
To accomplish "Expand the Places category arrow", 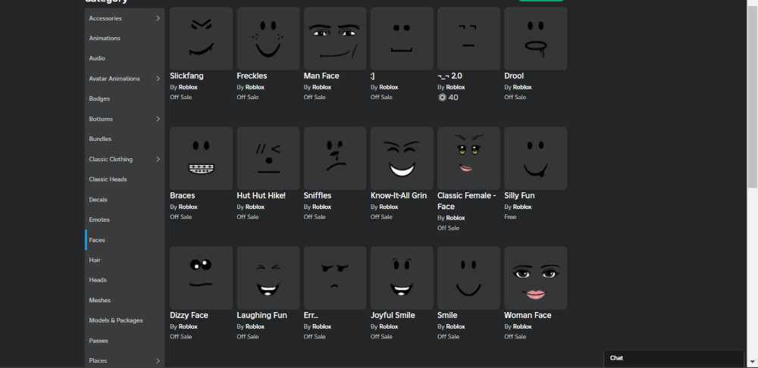I will click(x=158, y=360).
